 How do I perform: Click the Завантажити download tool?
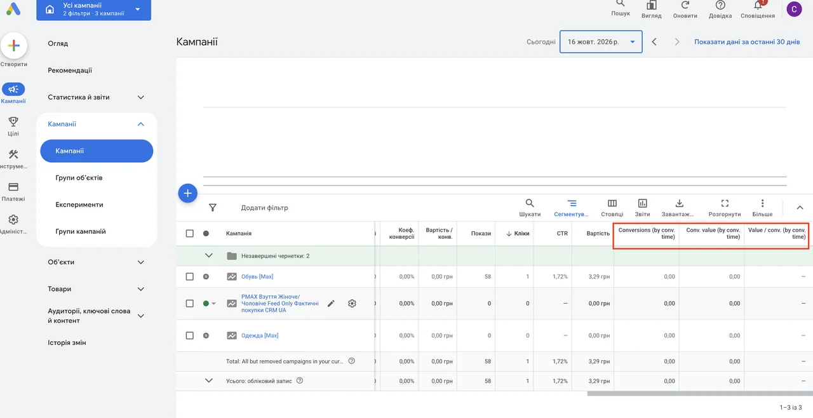point(678,207)
